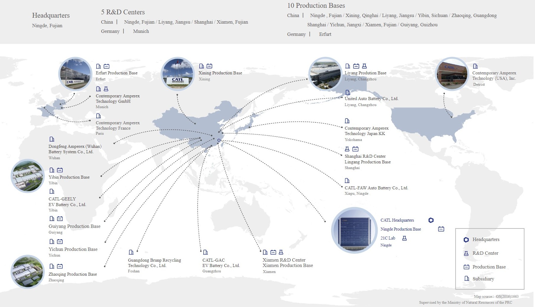Click the production base icon above Zhaoqing Production Base

pyautogui.click(x=60, y=266)
